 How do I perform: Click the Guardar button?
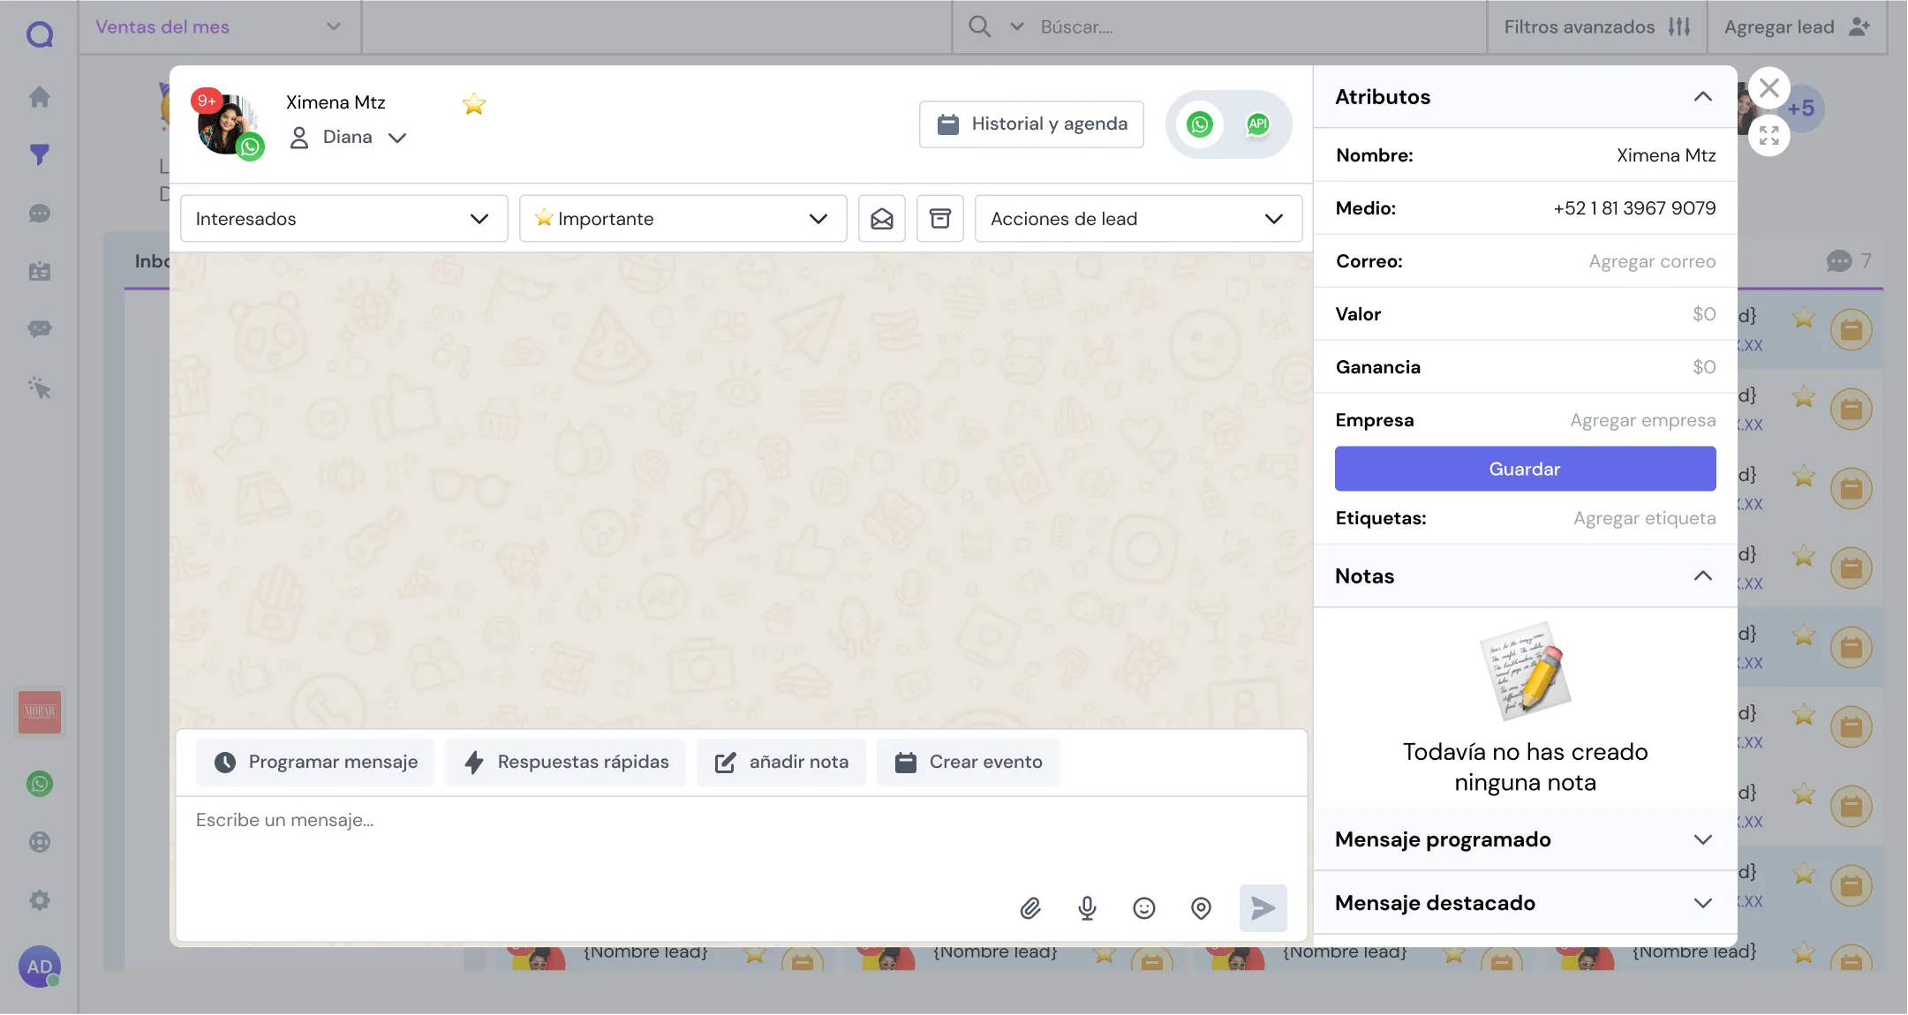1525,469
